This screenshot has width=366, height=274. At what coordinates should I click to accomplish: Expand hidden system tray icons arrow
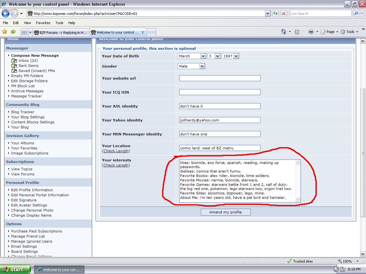[336, 269]
